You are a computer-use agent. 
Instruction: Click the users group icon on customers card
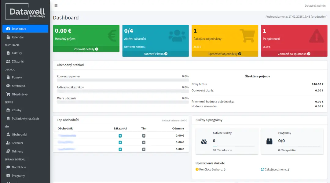[x=177, y=36]
